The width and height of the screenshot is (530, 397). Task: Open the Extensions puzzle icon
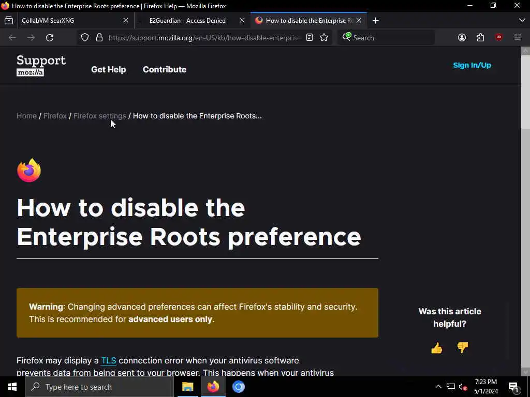point(480,37)
